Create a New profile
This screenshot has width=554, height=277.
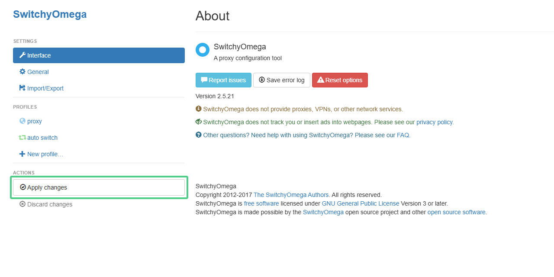(x=99, y=154)
